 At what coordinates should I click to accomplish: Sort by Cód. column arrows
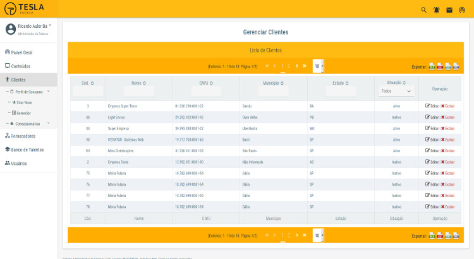[92, 83]
